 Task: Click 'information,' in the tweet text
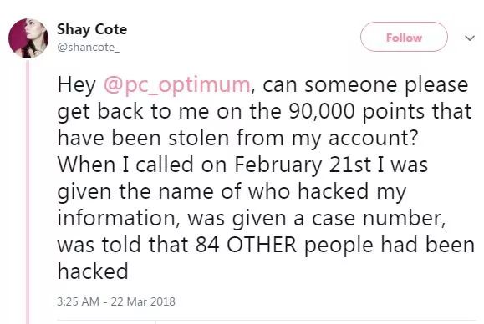click(120, 218)
